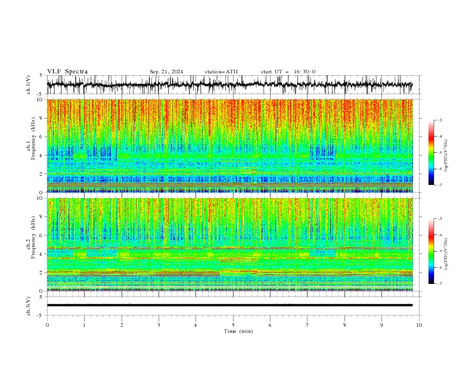
Task: Click the "Time (min)" axis label
Action: click(238, 331)
